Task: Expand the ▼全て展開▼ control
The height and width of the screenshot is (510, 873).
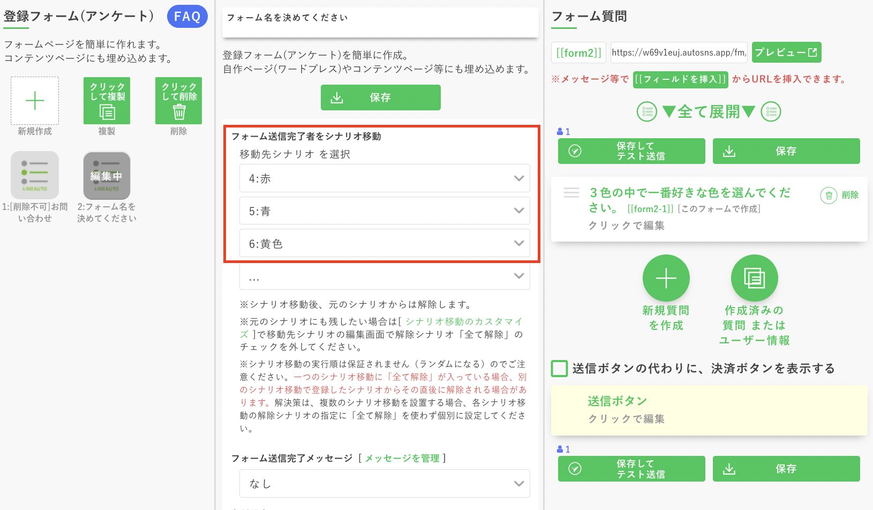Action: [x=709, y=111]
